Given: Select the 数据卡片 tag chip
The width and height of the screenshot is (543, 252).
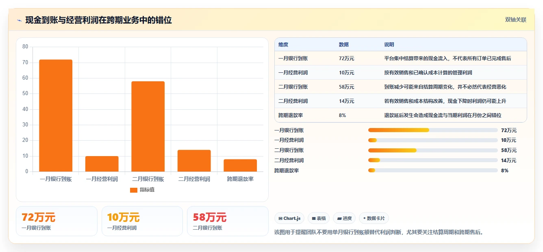Looking at the screenshot, I should point(374,218).
